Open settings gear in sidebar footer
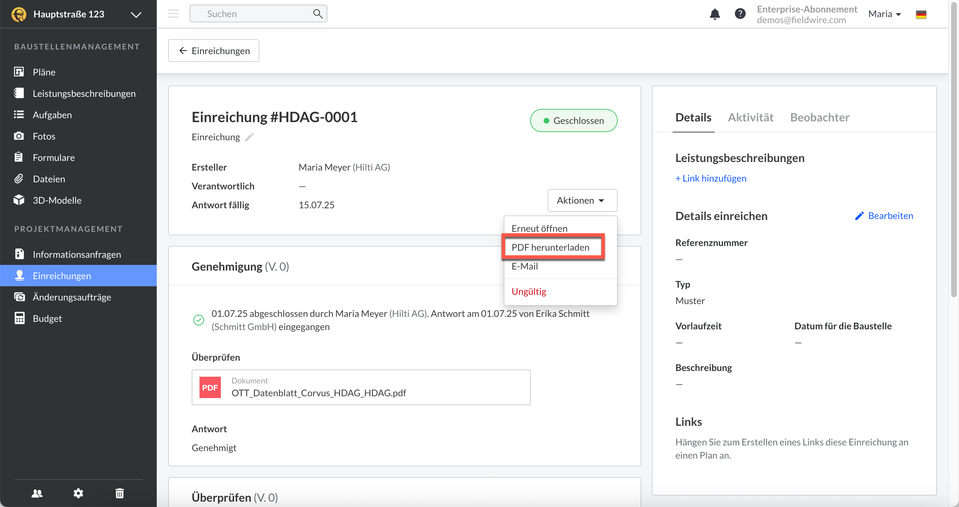 pos(78,493)
